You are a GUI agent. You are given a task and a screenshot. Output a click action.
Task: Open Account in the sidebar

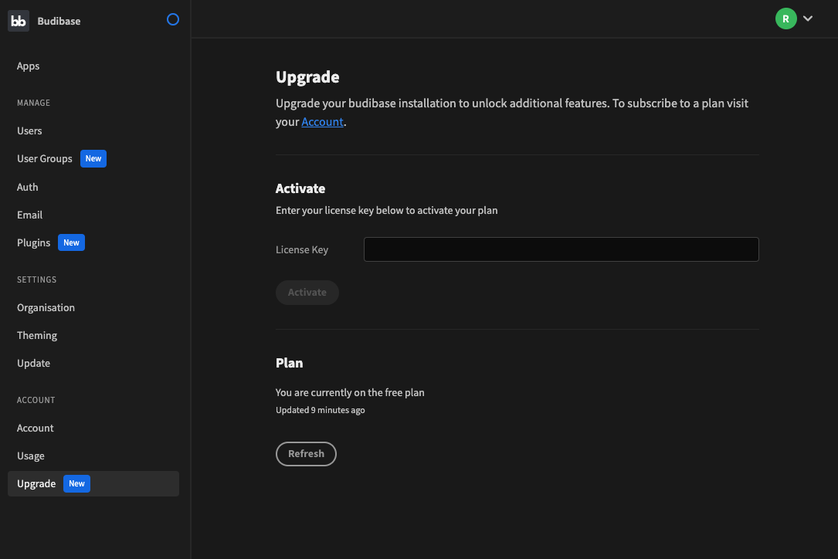[36, 428]
